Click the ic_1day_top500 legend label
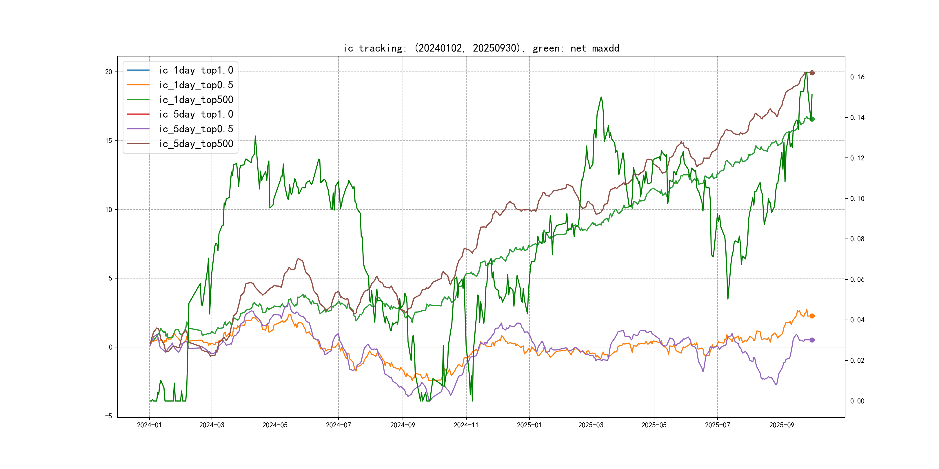This screenshot has height=469, width=939. coord(196,100)
